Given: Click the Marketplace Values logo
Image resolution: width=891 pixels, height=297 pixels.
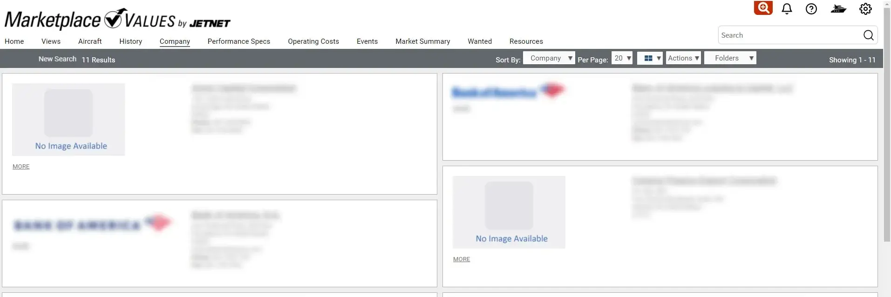Looking at the screenshot, I should [x=117, y=20].
